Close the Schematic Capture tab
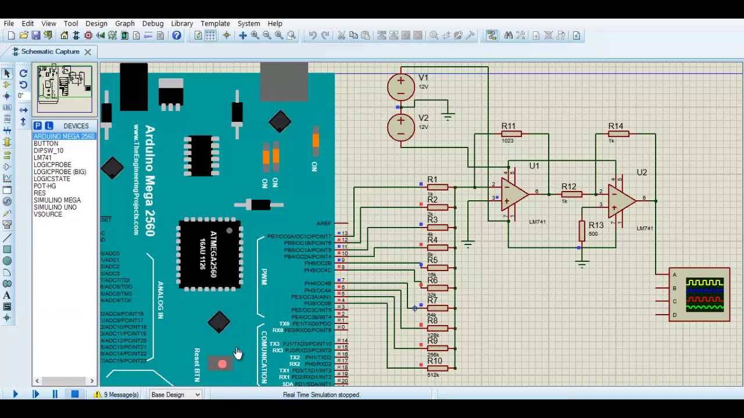Screen dimensions: 744x418 87,52
